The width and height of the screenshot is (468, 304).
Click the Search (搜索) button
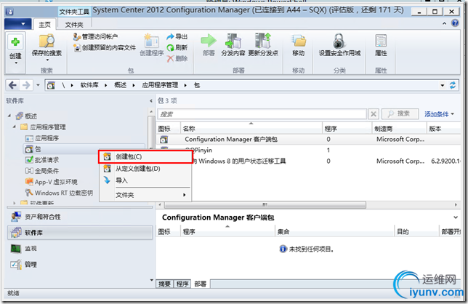click(x=400, y=113)
